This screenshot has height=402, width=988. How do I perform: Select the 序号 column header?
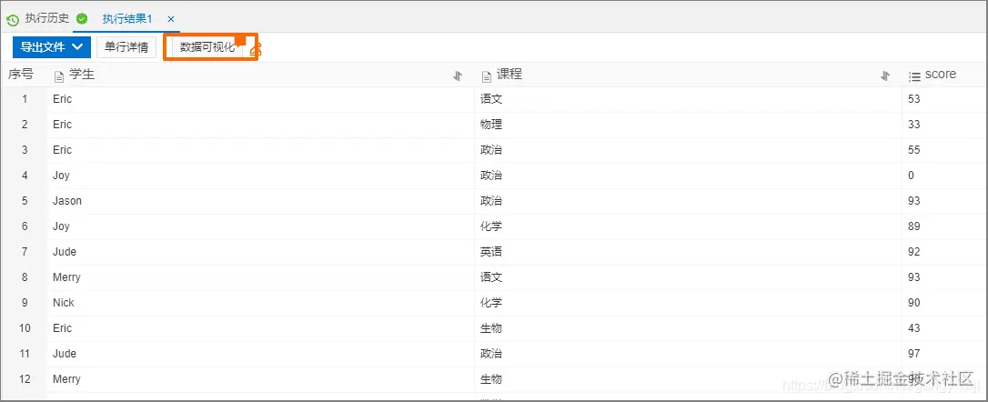click(x=21, y=75)
